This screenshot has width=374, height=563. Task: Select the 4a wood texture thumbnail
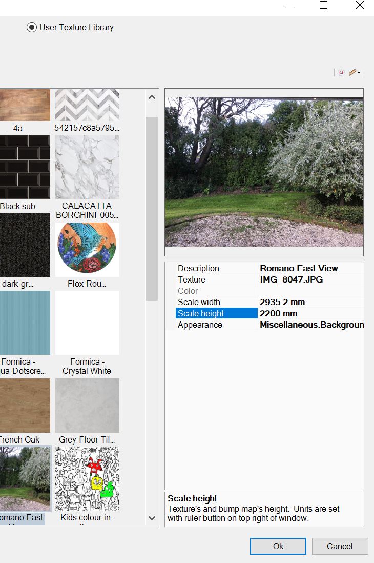(25, 105)
